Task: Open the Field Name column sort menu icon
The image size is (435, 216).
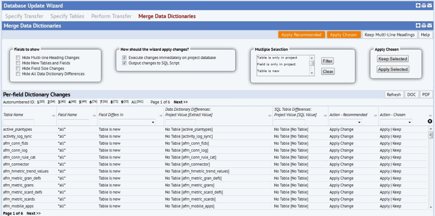Action: (x=95, y=116)
